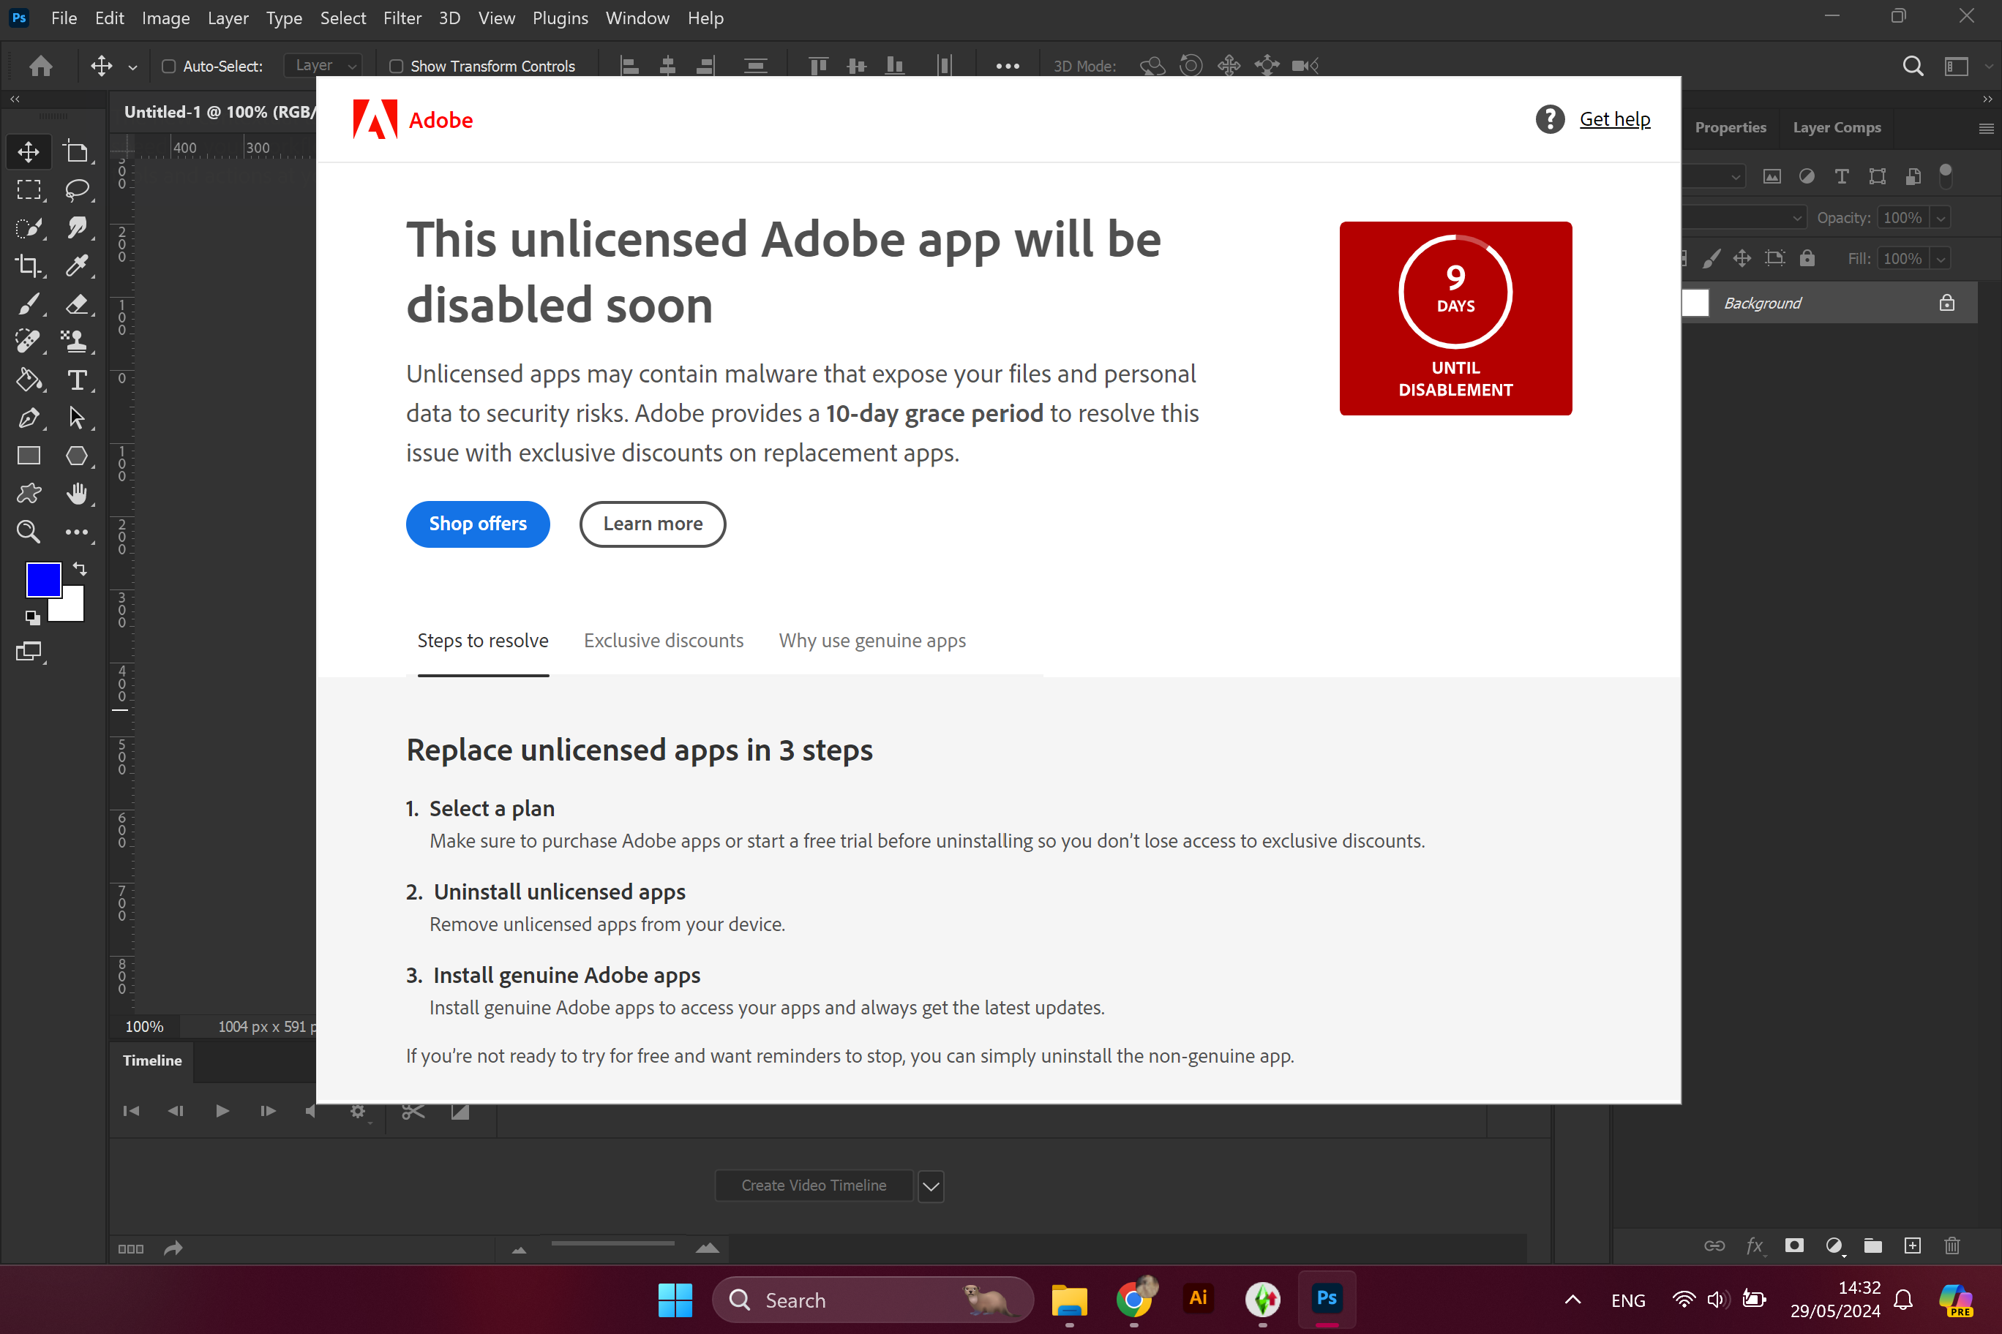Open the Edit Toolbar three-dots menu
This screenshot has width=2002, height=1334.
point(77,532)
